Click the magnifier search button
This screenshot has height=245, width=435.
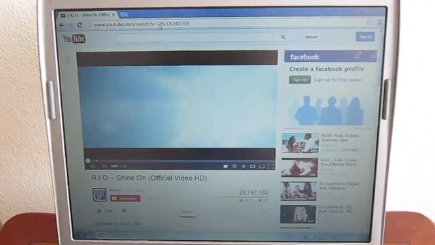click(x=283, y=37)
